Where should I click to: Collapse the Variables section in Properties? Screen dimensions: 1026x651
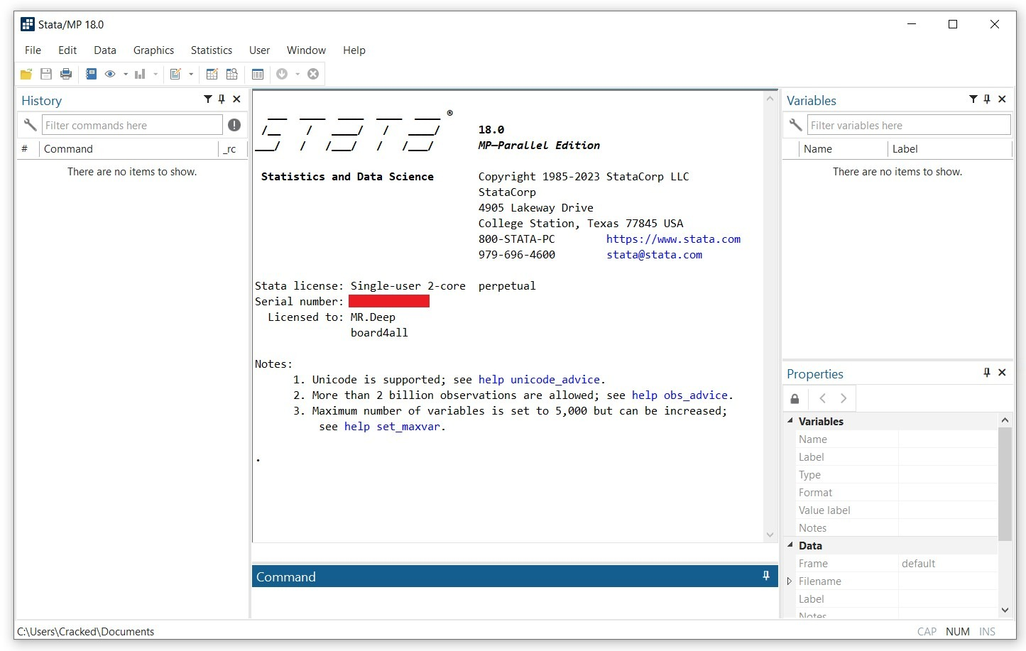pyautogui.click(x=790, y=421)
